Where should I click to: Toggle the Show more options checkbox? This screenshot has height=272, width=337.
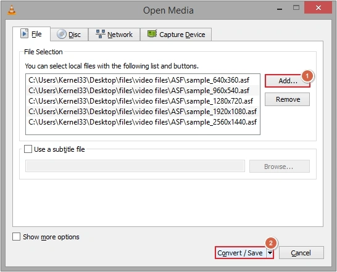[16, 237]
